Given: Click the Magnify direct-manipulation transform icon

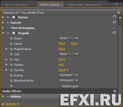Looking at the screenshot, I should click(15, 33).
